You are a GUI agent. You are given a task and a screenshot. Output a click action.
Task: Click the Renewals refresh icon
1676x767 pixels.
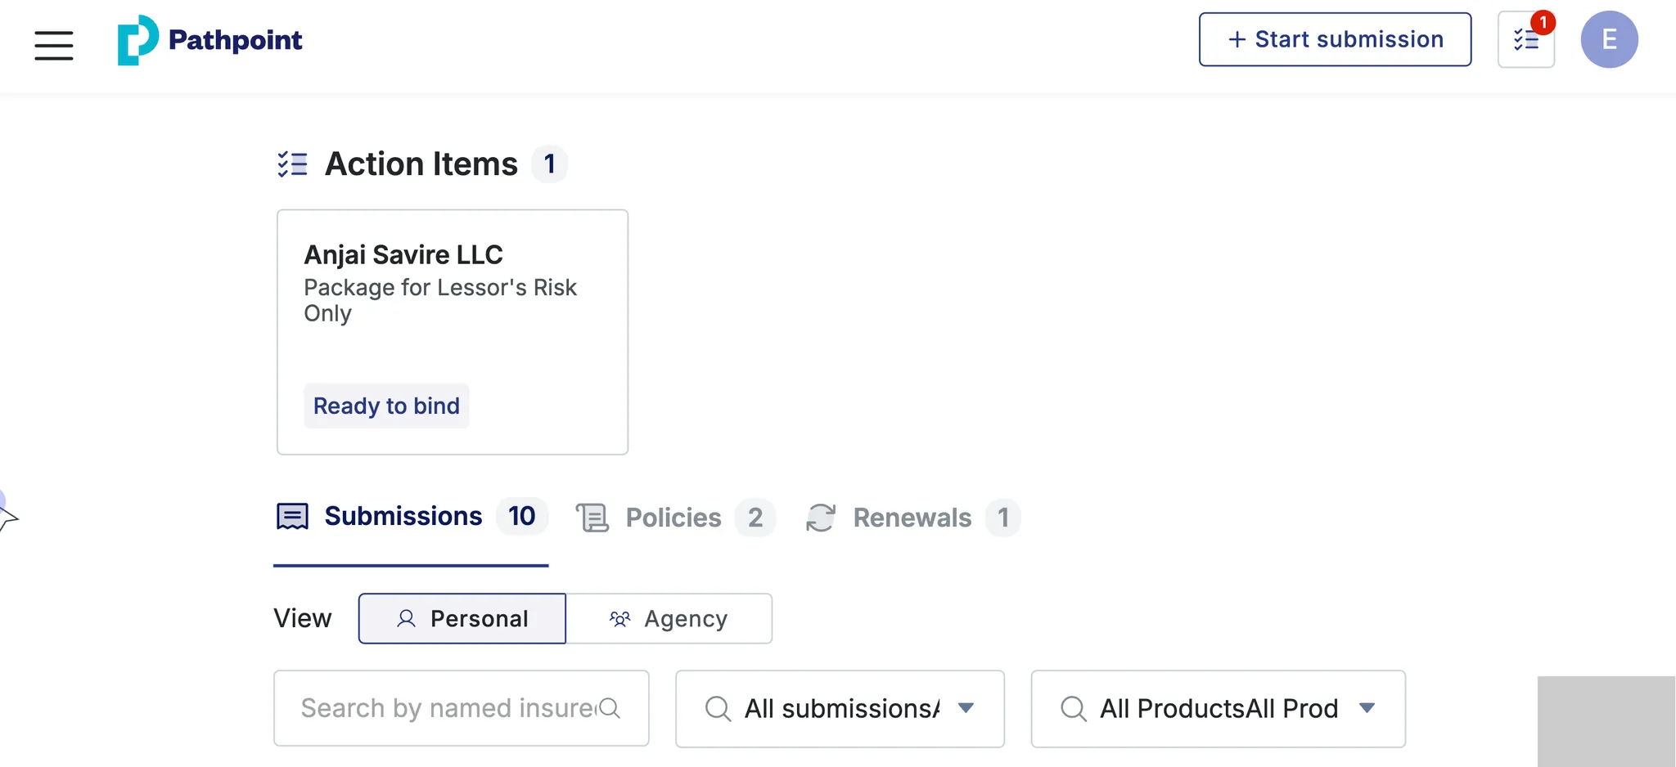[x=821, y=518]
